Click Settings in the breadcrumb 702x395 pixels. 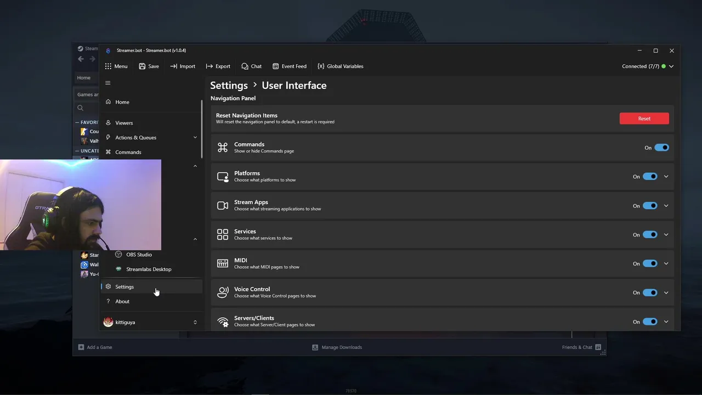tap(229, 86)
